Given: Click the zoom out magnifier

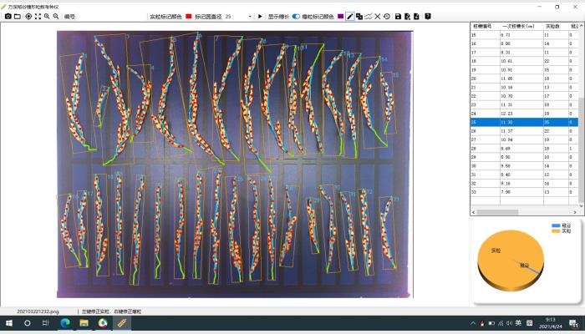Looking at the screenshot, I should [x=56, y=16].
